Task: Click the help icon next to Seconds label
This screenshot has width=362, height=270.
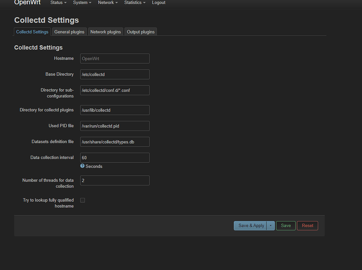Action: pyautogui.click(x=82, y=166)
